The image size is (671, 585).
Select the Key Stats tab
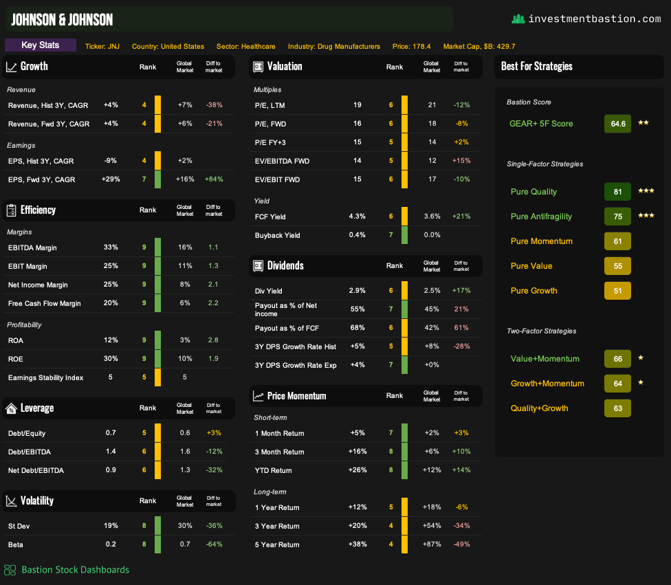[41, 45]
